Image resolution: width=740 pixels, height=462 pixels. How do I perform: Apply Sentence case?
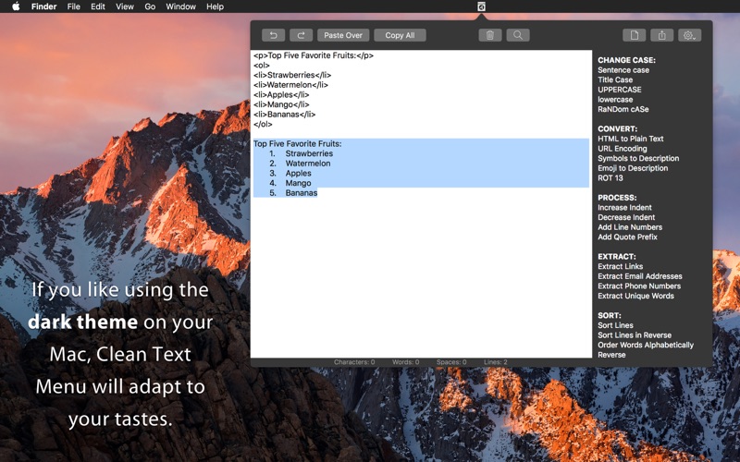coord(623,70)
